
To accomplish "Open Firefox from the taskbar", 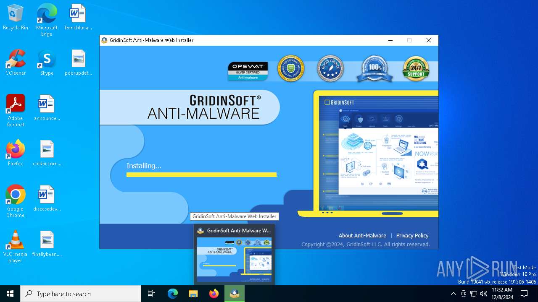I will click(214, 294).
